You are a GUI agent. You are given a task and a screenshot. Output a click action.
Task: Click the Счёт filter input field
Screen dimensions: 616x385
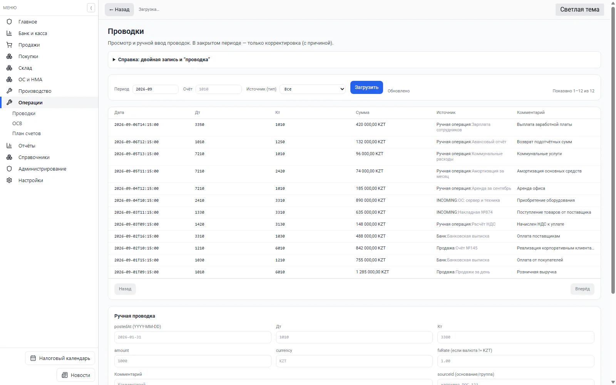pos(219,89)
